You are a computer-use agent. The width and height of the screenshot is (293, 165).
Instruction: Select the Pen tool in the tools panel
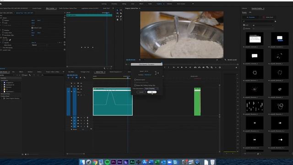121,16
